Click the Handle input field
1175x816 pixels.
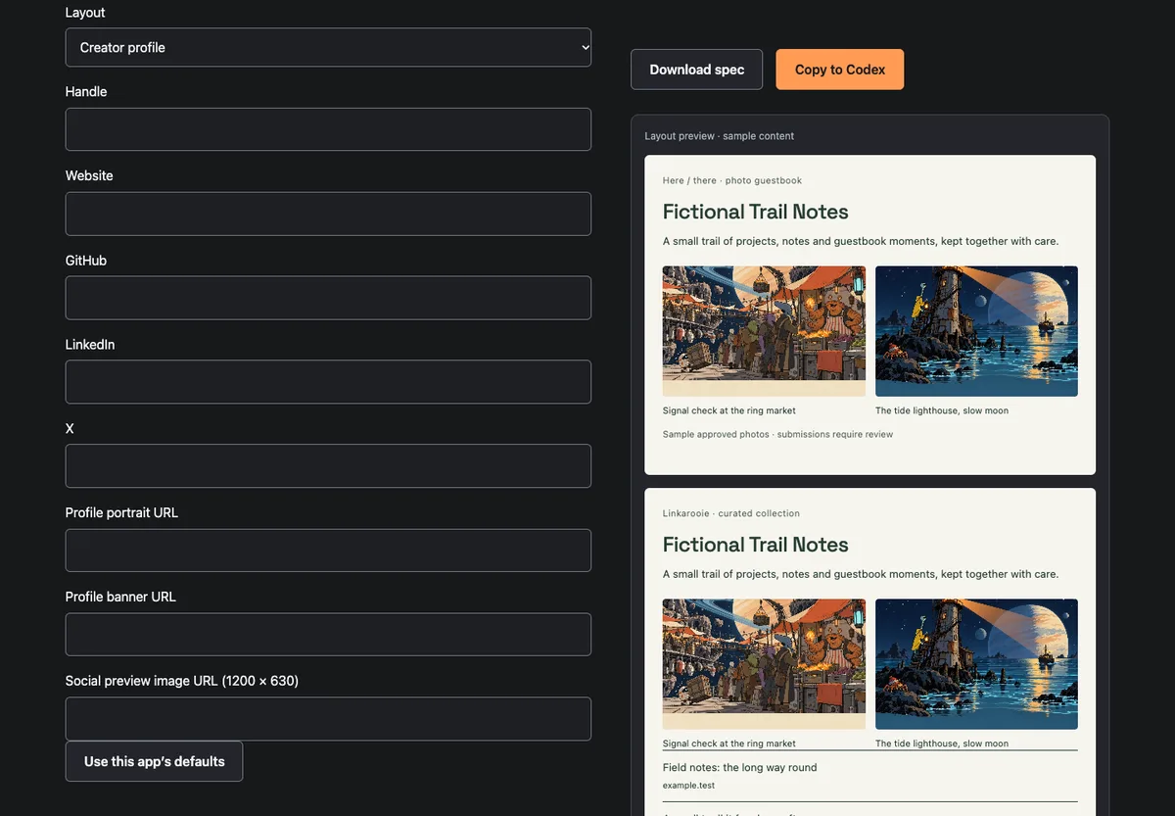[328, 129]
